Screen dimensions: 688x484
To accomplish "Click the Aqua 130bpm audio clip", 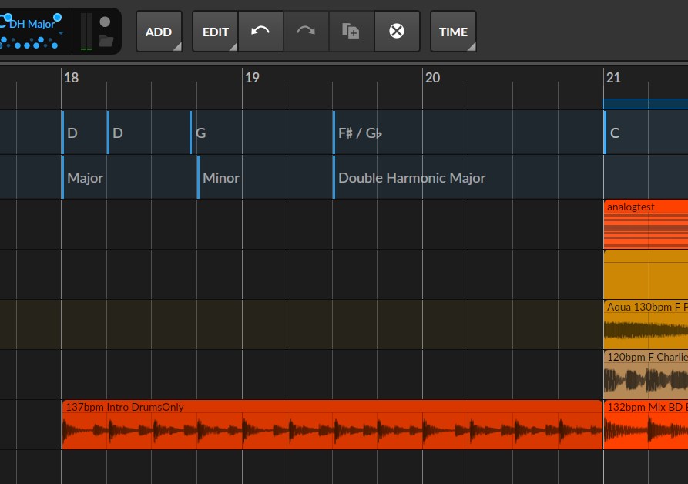I will pos(646,324).
